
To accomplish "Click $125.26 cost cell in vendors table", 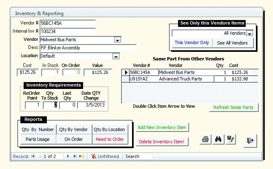I will click(240, 72).
